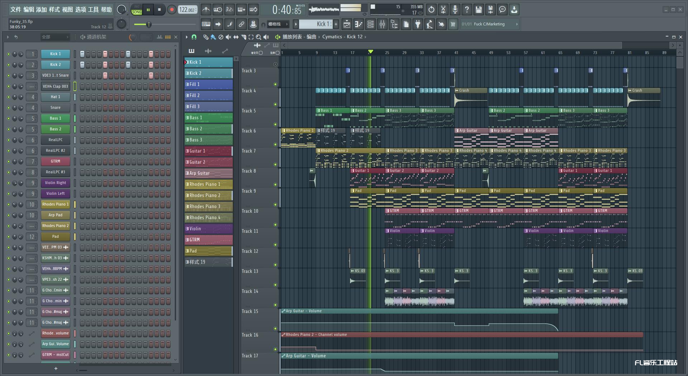Expand the arrow after Kick 12 breadcrumb
Viewport: 688px width, 376px height.
(x=365, y=37)
